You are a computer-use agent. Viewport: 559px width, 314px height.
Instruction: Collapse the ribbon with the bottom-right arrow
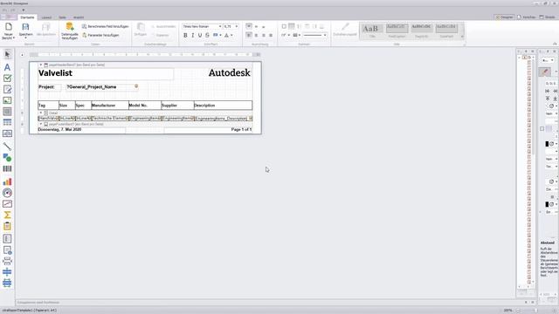pos(555,44)
